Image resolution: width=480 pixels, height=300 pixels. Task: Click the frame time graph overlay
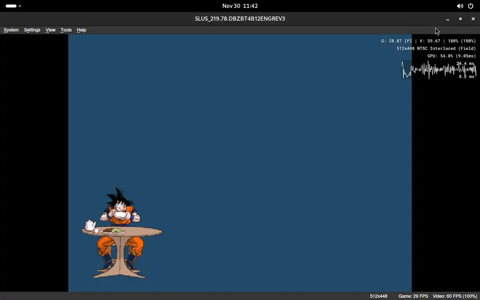tap(439, 70)
